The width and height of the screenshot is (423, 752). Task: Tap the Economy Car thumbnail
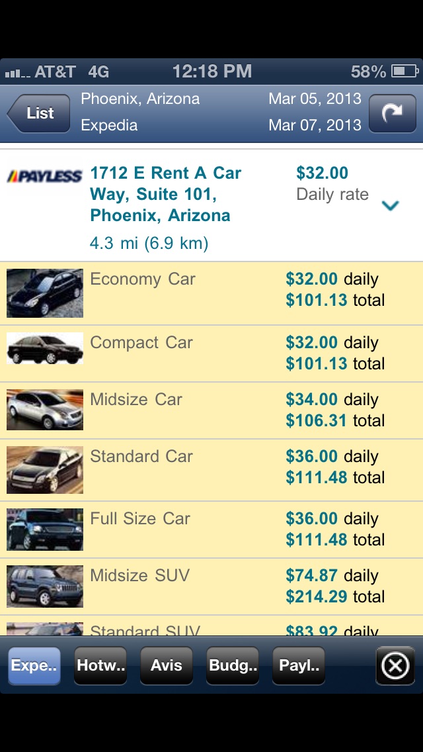point(45,293)
